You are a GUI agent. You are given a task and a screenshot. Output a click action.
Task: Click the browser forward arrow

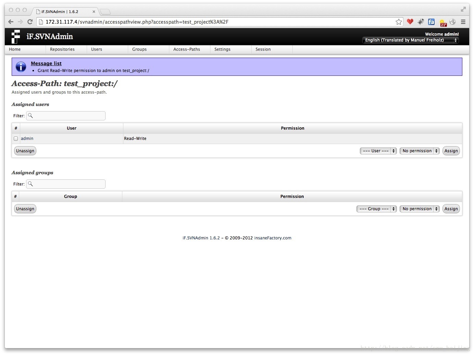tap(20, 22)
